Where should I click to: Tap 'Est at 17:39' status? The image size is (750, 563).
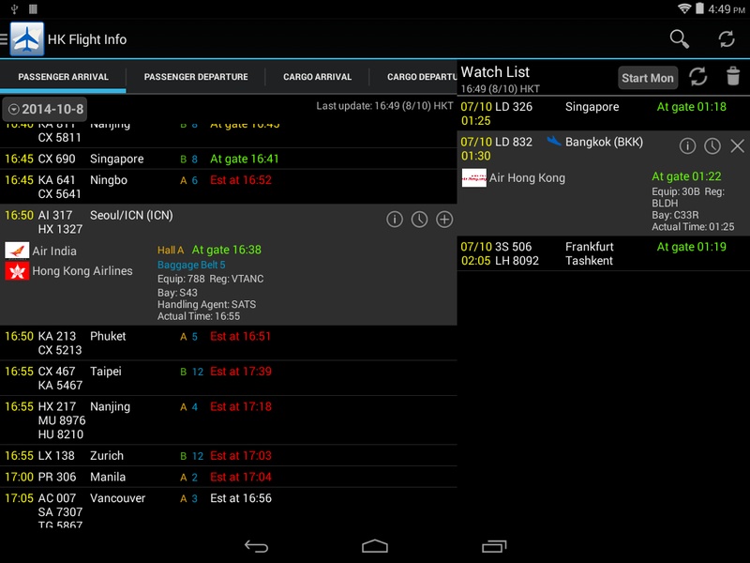click(x=241, y=372)
